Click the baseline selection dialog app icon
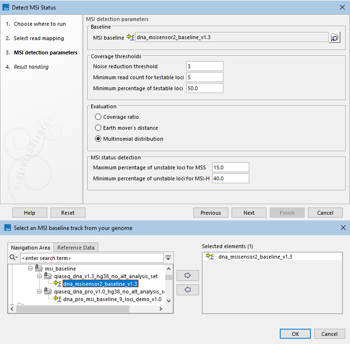The image size is (350, 344). 7,228
